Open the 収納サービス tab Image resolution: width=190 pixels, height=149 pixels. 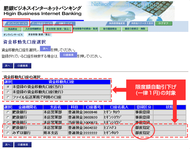click(x=65, y=23)
